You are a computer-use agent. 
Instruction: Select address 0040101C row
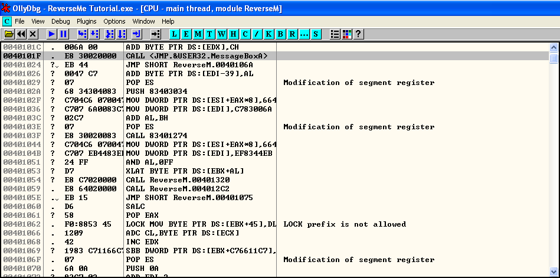tap(274, 47)
